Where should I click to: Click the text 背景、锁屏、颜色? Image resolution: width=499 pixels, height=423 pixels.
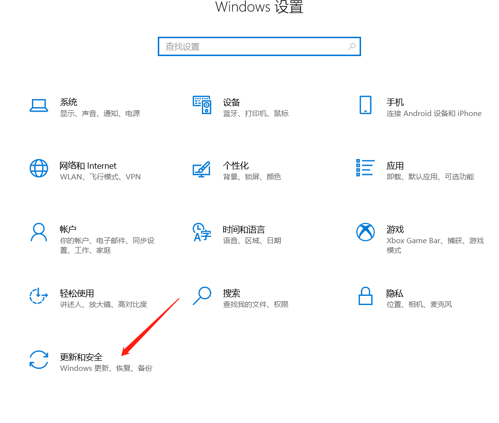(x=252, y=177)
